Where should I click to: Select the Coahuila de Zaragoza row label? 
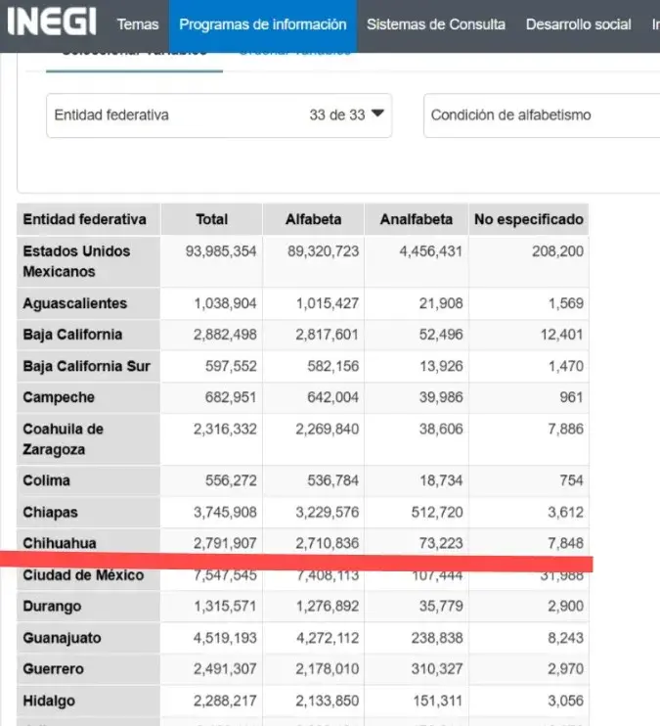pyautogui.click(x=63, y=439)
